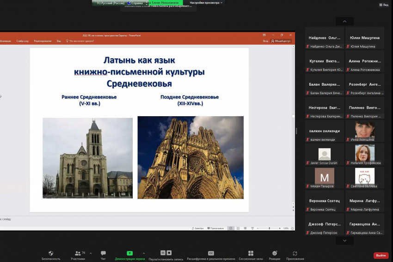This screenshot has height=262, width=393.
Task: Open the Reactions (Реакции) smiley icon
Action: click(x=275, y=253)
